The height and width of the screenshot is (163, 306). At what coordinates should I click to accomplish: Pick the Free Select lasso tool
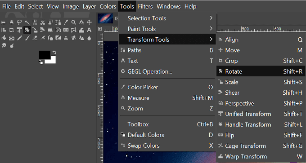point(19,22)
